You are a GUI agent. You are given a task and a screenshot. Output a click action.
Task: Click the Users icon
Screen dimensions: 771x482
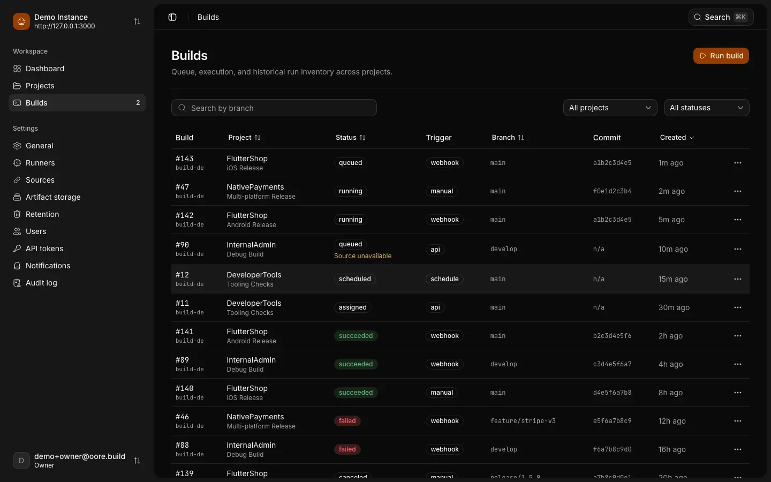tap(17, 231)
